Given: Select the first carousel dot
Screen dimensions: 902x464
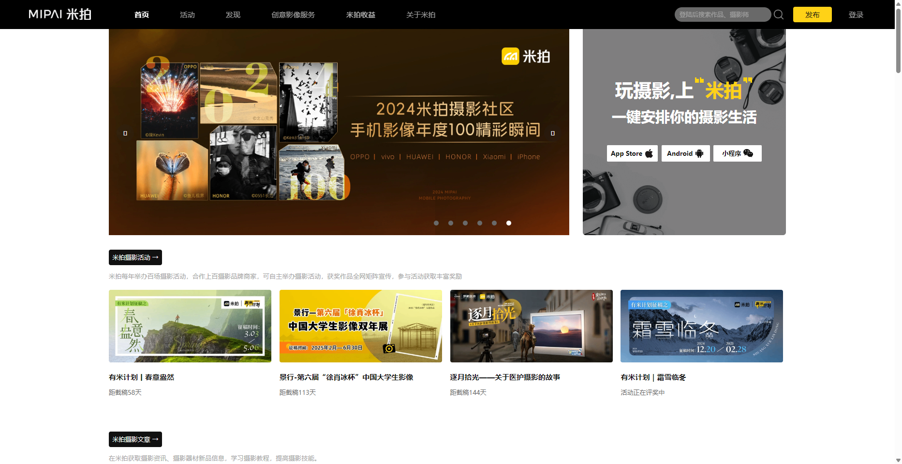Looking at the screenshot, I should pos(436,223).
